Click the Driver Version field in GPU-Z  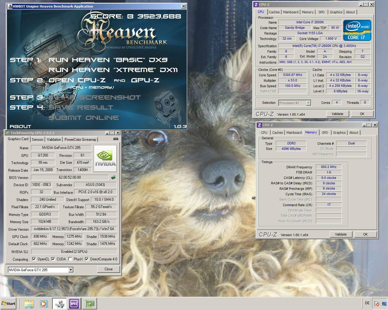74,229
